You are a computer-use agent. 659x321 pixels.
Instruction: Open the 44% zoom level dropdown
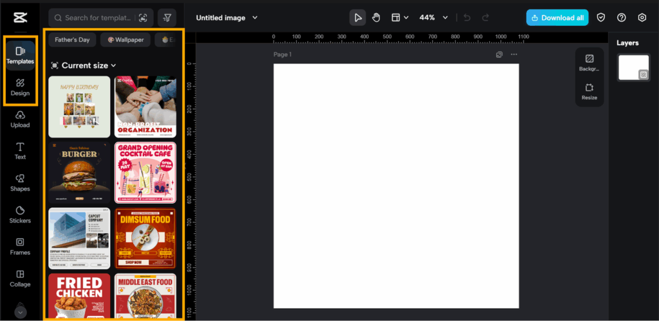coord(445,18)
